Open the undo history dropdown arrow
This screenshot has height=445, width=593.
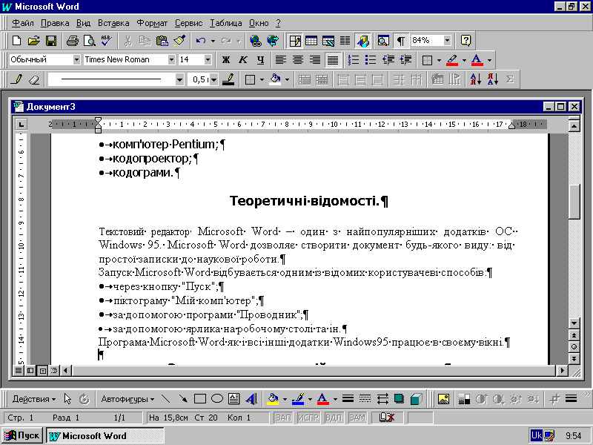[x=213, y=41]
